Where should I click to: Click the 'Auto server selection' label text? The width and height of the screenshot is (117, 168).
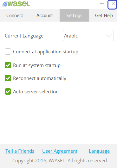tap(36, 92)
